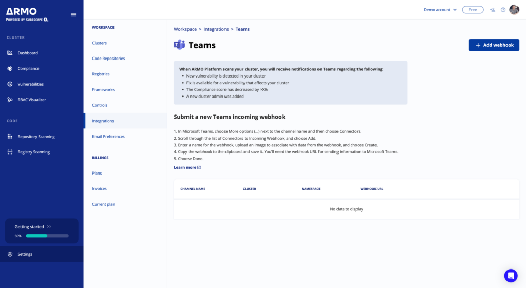The height and width of the screenshot is (288, 526).
Task: Select Frameworks in the workspace menu
Action: click(103, 89)
